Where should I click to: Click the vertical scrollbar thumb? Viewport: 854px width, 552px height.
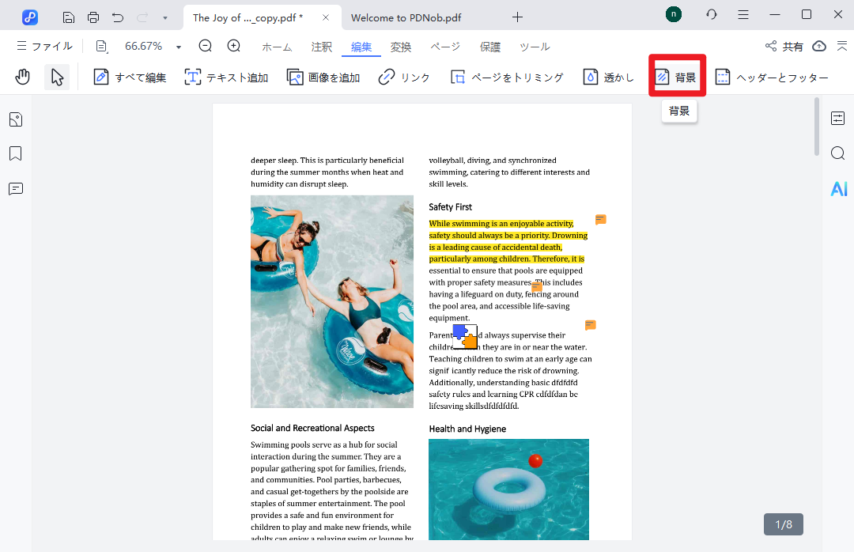point(817,127)
